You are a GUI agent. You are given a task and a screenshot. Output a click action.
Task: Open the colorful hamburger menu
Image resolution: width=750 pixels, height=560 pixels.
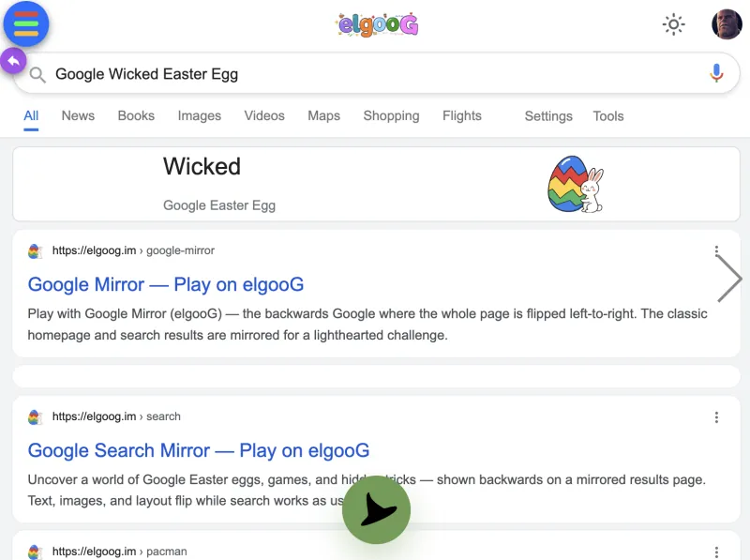[25, 24]
